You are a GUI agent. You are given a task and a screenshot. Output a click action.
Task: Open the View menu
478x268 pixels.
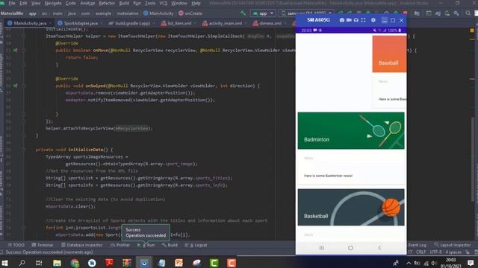[x=36, y=3]
